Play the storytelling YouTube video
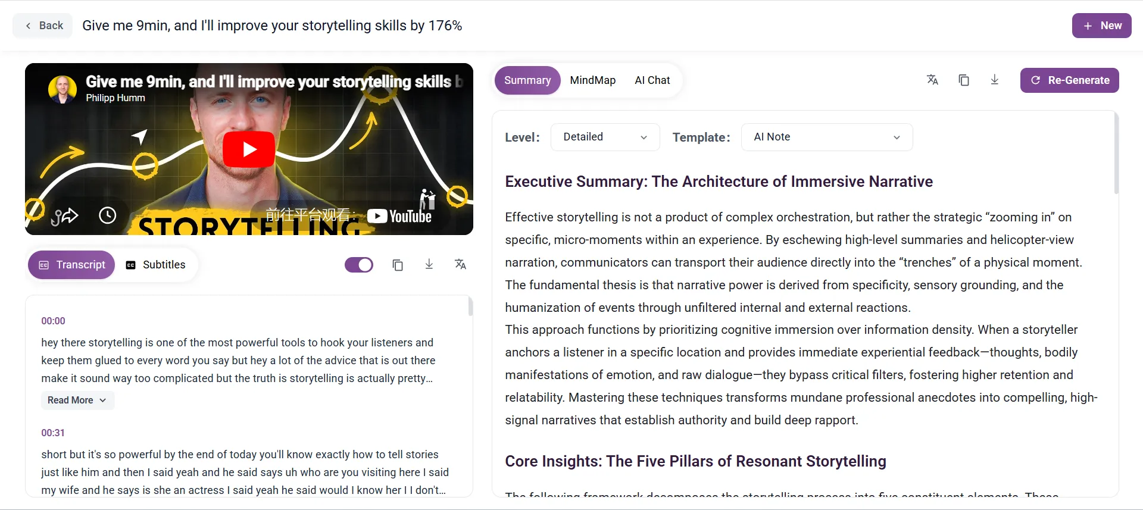1143x510 pixels. tap(248, 149)
